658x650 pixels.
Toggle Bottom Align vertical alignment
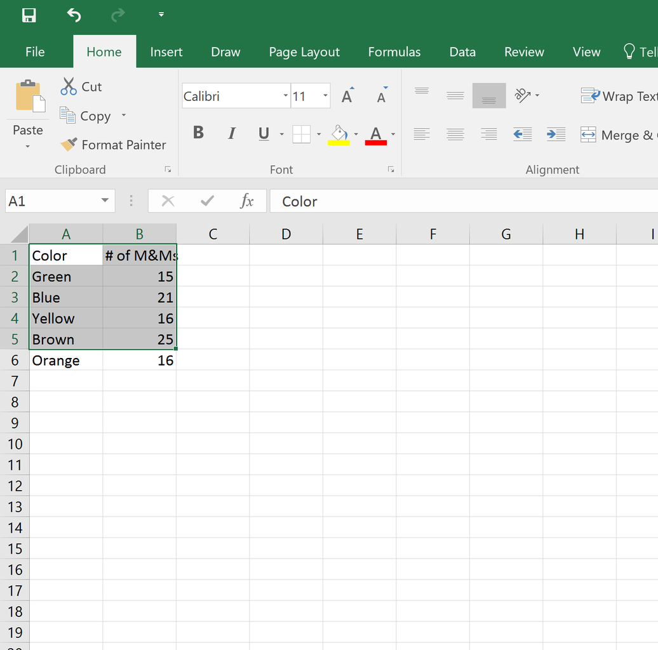click(x=489, y=96)
